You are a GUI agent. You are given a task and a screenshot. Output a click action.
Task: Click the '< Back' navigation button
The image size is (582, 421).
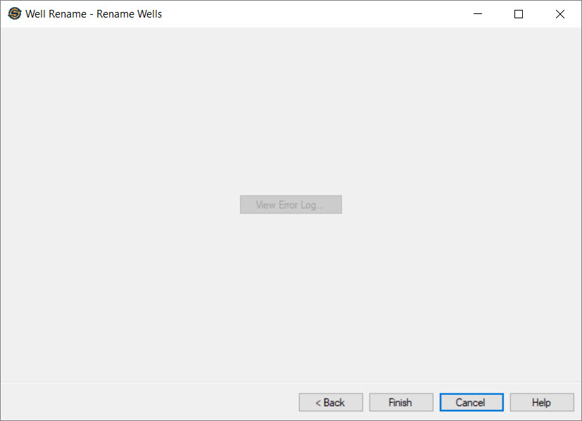(331, 403)
